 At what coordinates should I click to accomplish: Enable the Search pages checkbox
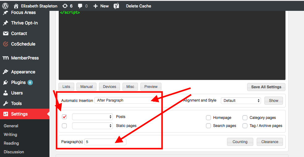point(208,126)
